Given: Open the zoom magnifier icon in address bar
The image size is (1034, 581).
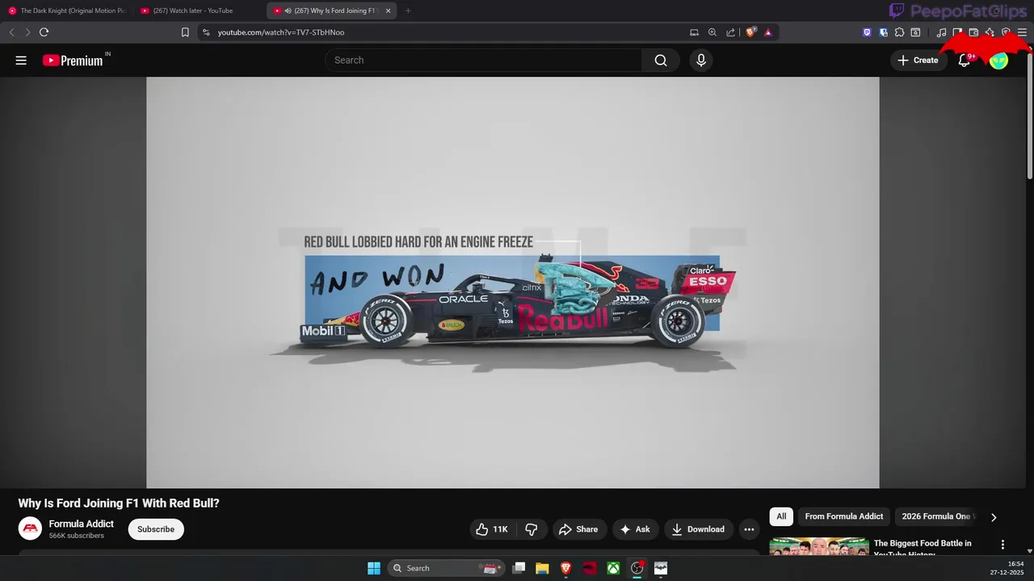Looking at the screenshot, I should (x=712, y=32).
